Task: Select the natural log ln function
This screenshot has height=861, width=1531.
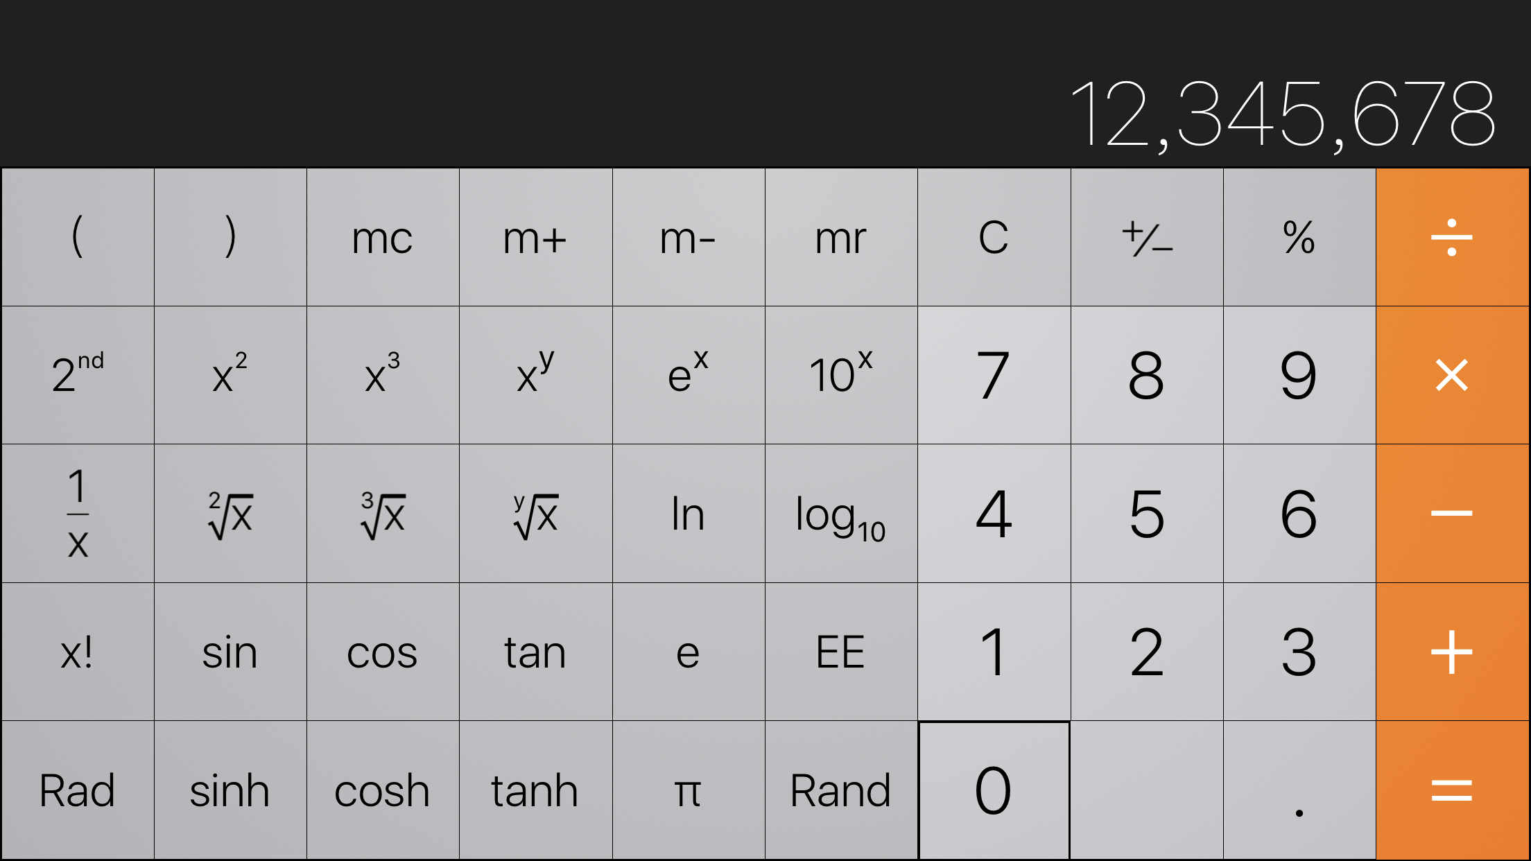Action: coord(689,514)
